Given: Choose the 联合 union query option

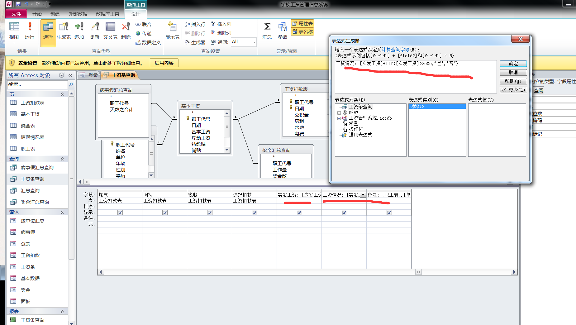Looking at the screenshot, I should 143,24.
